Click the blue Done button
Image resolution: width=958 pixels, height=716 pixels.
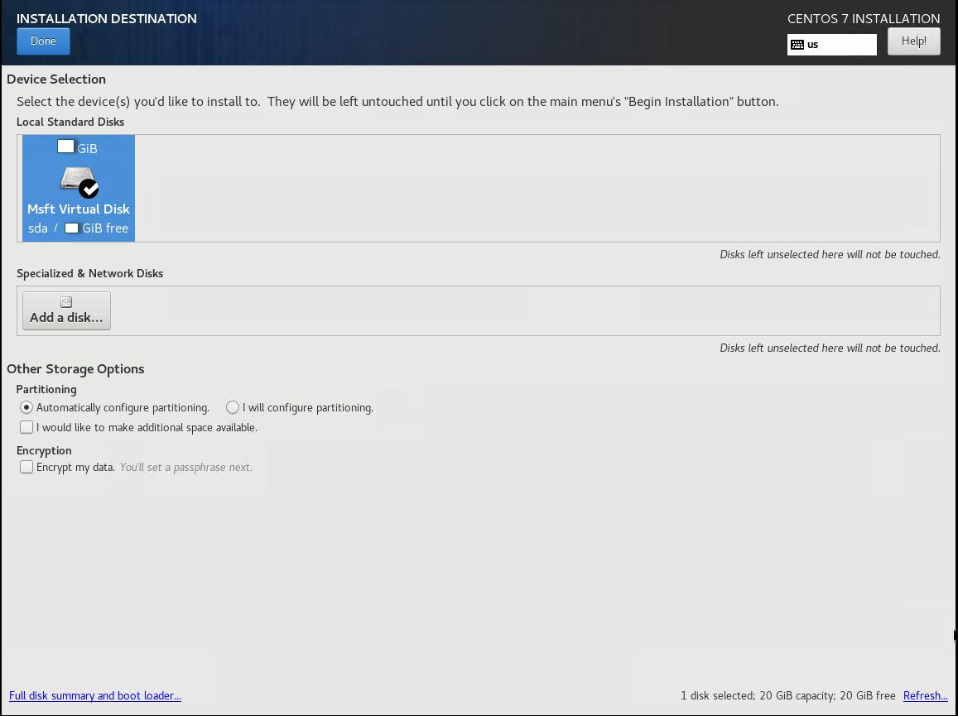point(43,41)
